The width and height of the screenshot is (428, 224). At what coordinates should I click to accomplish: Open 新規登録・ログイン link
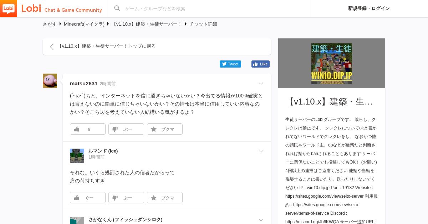tap(369, 9)
